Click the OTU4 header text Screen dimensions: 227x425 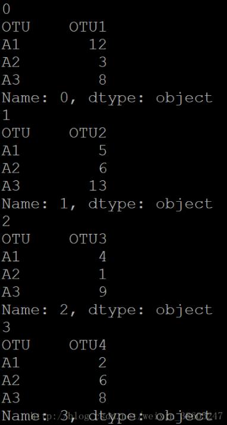[88, 345]
